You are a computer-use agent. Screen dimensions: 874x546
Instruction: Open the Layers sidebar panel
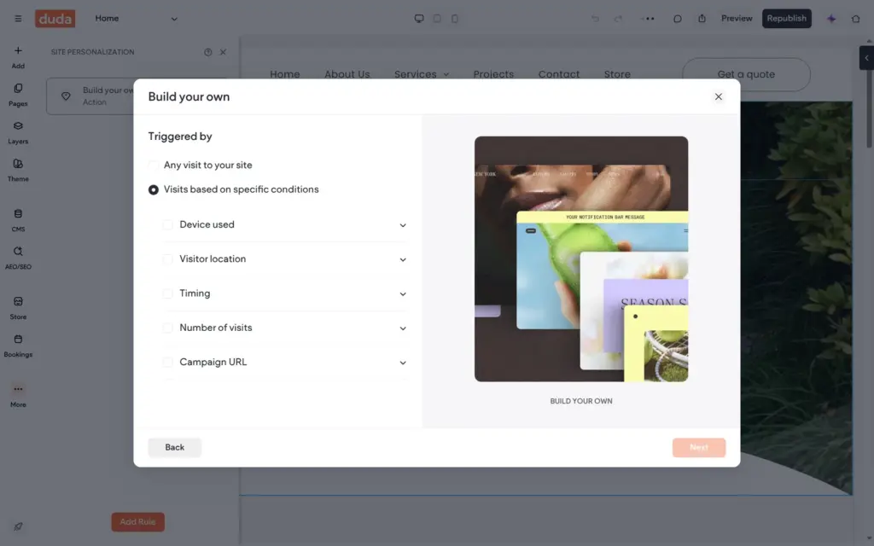[x=18, y=133]
